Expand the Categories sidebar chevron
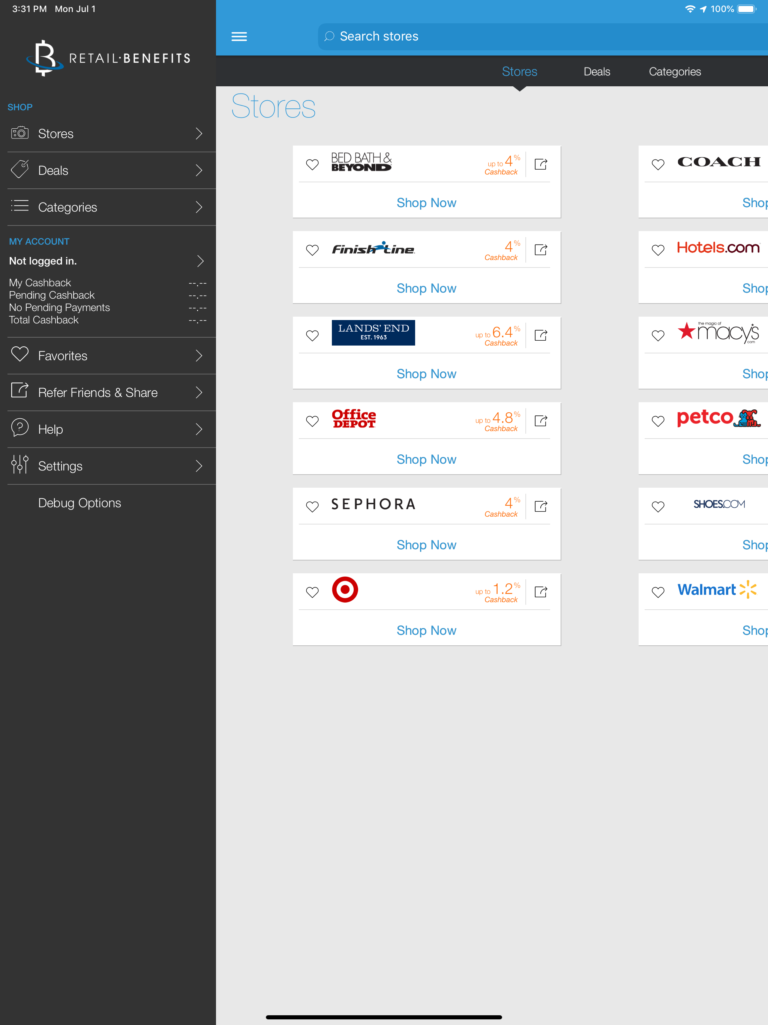Image resolution: width=768 pixels, height=1025 pixels. tap(199, 207)
